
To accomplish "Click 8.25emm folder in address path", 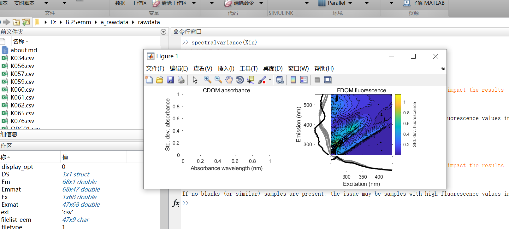I will tap(78, 22).
